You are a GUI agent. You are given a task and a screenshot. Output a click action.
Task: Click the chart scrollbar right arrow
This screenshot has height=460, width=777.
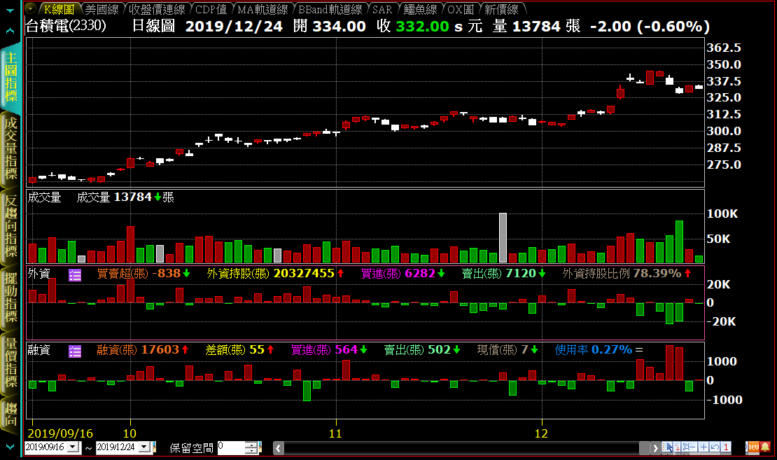[x=655, y=448]
